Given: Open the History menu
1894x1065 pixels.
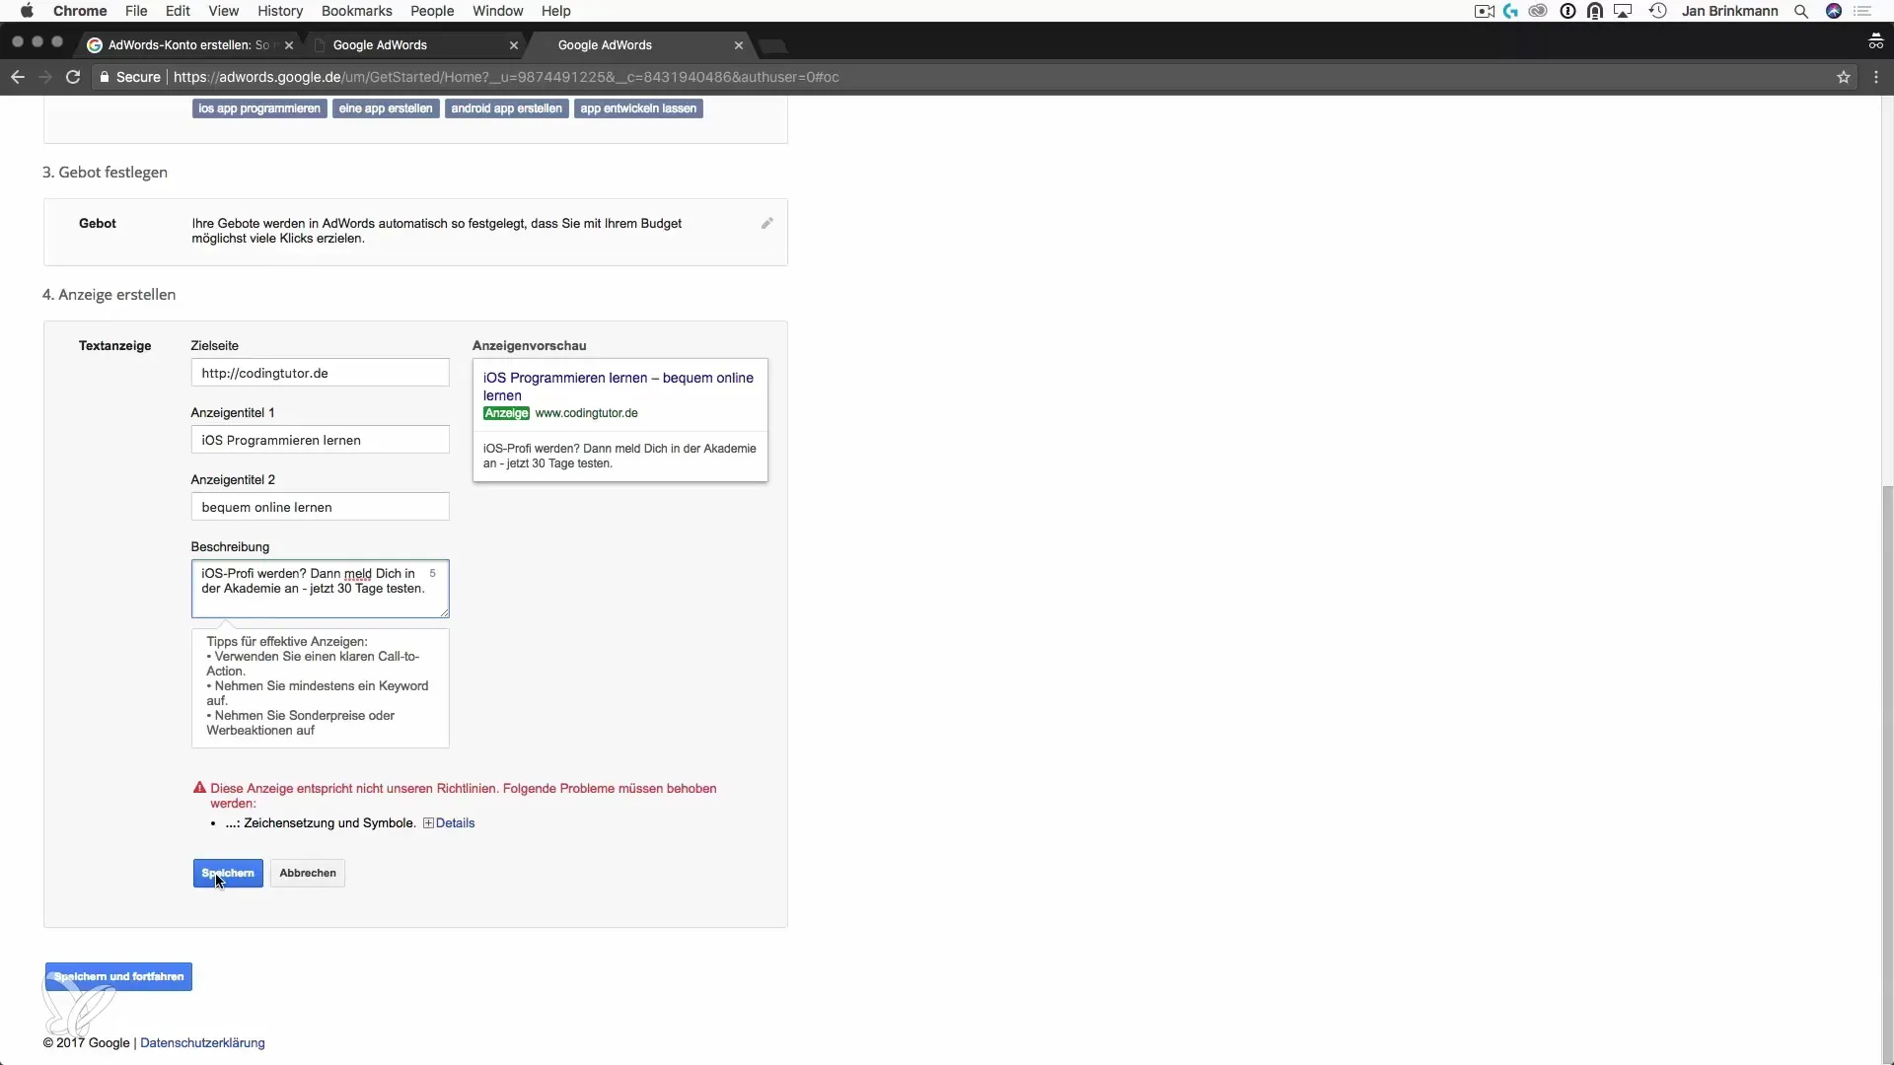Looking at the screenshot, I should pyautogui.click(x=280, y=11).
